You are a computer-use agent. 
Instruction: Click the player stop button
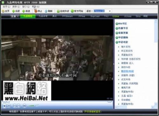coord(9,106)
